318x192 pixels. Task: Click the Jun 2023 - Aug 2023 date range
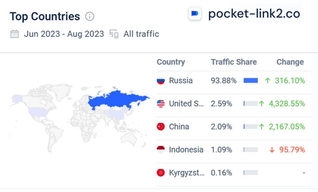point(64,34)
